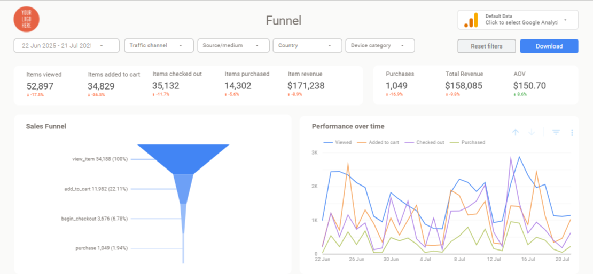Screen dimensions: 593x274
Task: Open the Default Data source selector
Action: pos(518,20)
